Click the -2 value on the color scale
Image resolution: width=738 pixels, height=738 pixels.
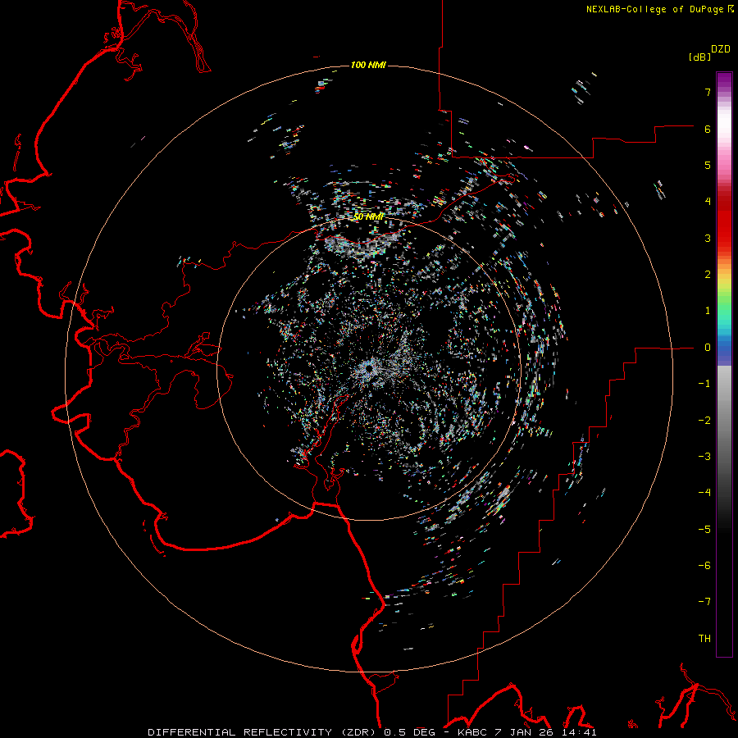(x=704, y=421)
